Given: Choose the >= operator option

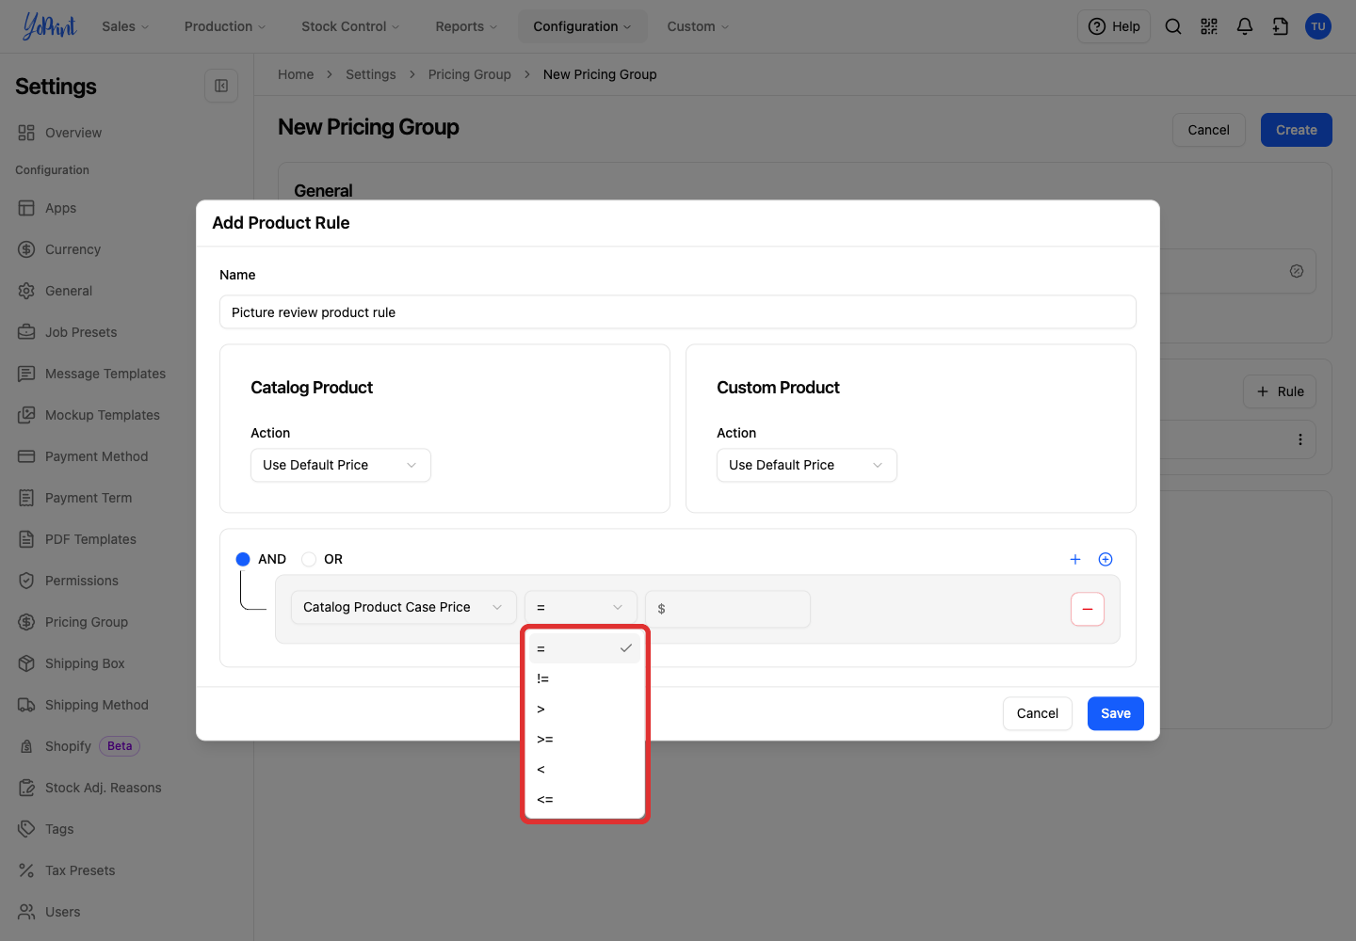Looking at the screenshot, I should coord(585,739).
